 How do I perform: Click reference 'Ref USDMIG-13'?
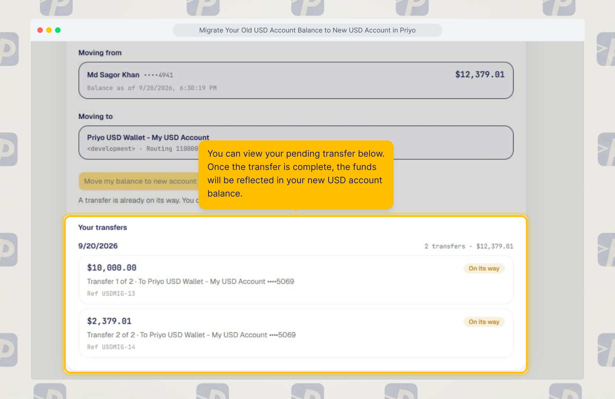click(x=111, y=294)
